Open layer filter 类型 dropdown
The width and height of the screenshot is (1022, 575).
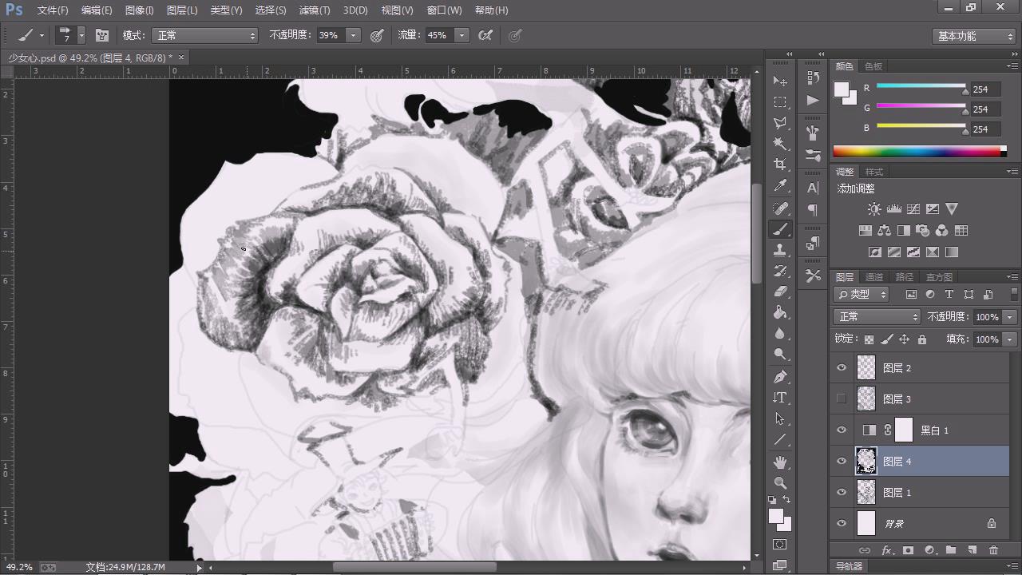click(x=862, y=295)
